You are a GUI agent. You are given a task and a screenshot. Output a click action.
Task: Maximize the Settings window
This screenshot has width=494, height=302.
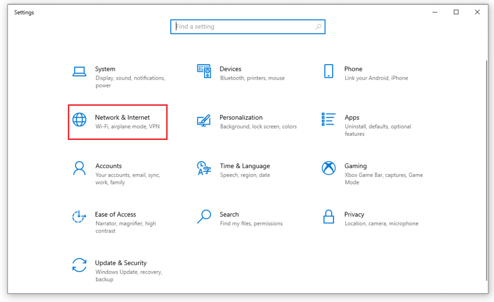point(456,12)
